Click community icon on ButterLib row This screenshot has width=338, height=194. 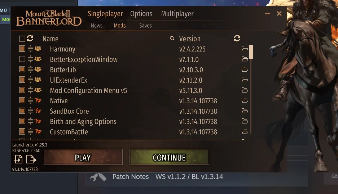point(38,69)
